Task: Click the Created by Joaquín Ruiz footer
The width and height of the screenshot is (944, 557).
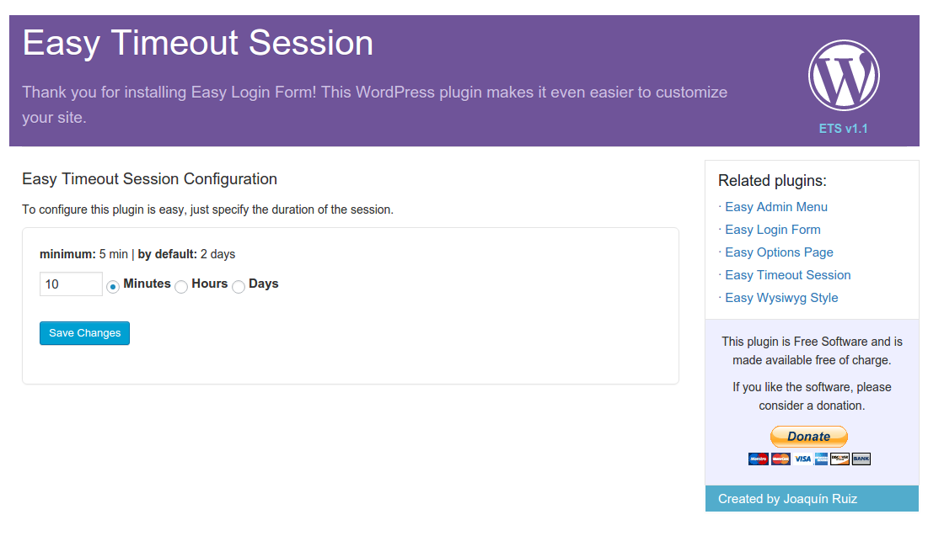Action: (x=812, y=499)
